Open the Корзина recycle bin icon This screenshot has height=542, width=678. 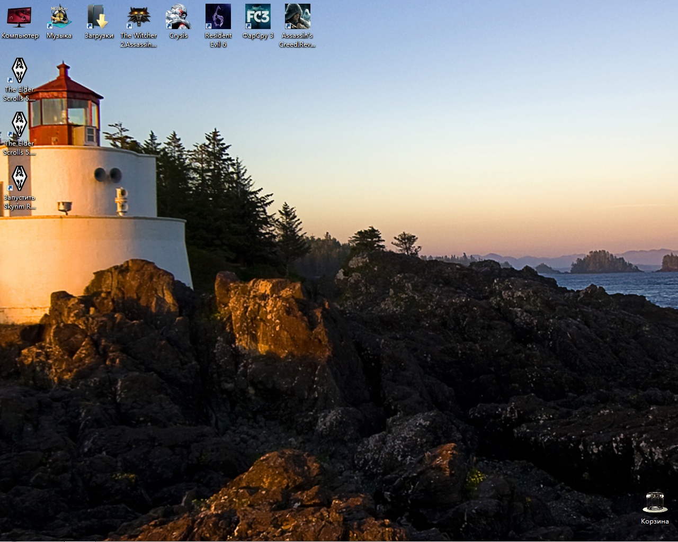coord(655,502)
